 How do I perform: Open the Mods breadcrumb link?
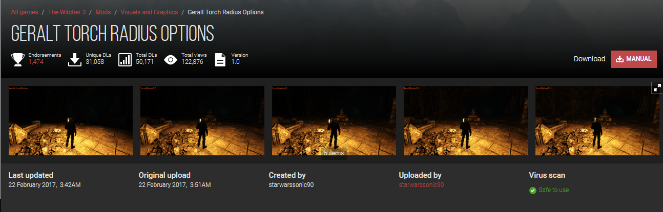click(103, 12)
